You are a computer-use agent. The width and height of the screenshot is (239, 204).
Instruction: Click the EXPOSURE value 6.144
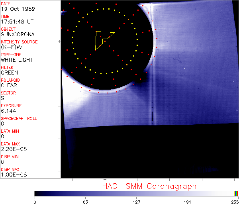(x=8, y=111)
